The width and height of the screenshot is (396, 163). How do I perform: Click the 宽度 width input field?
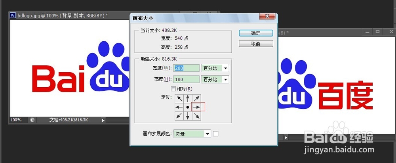pos(187,68)
